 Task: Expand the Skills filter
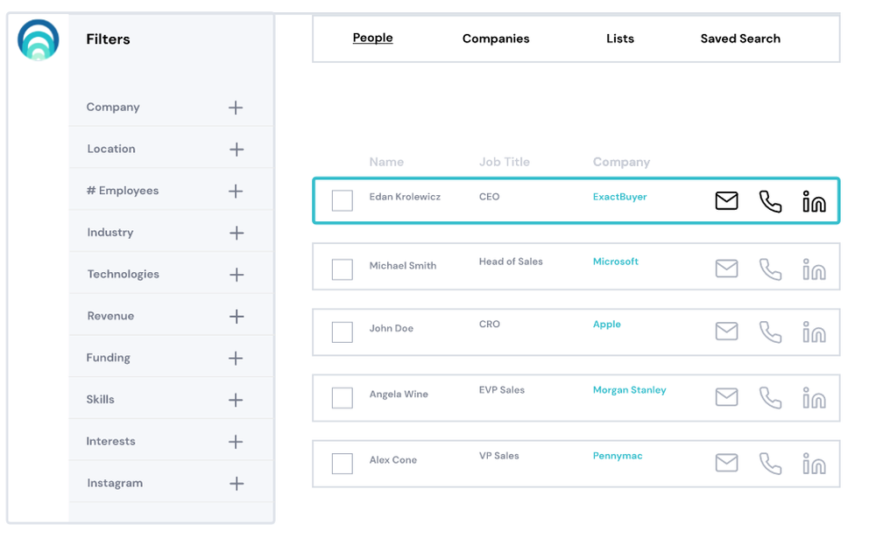coord(236,400)
